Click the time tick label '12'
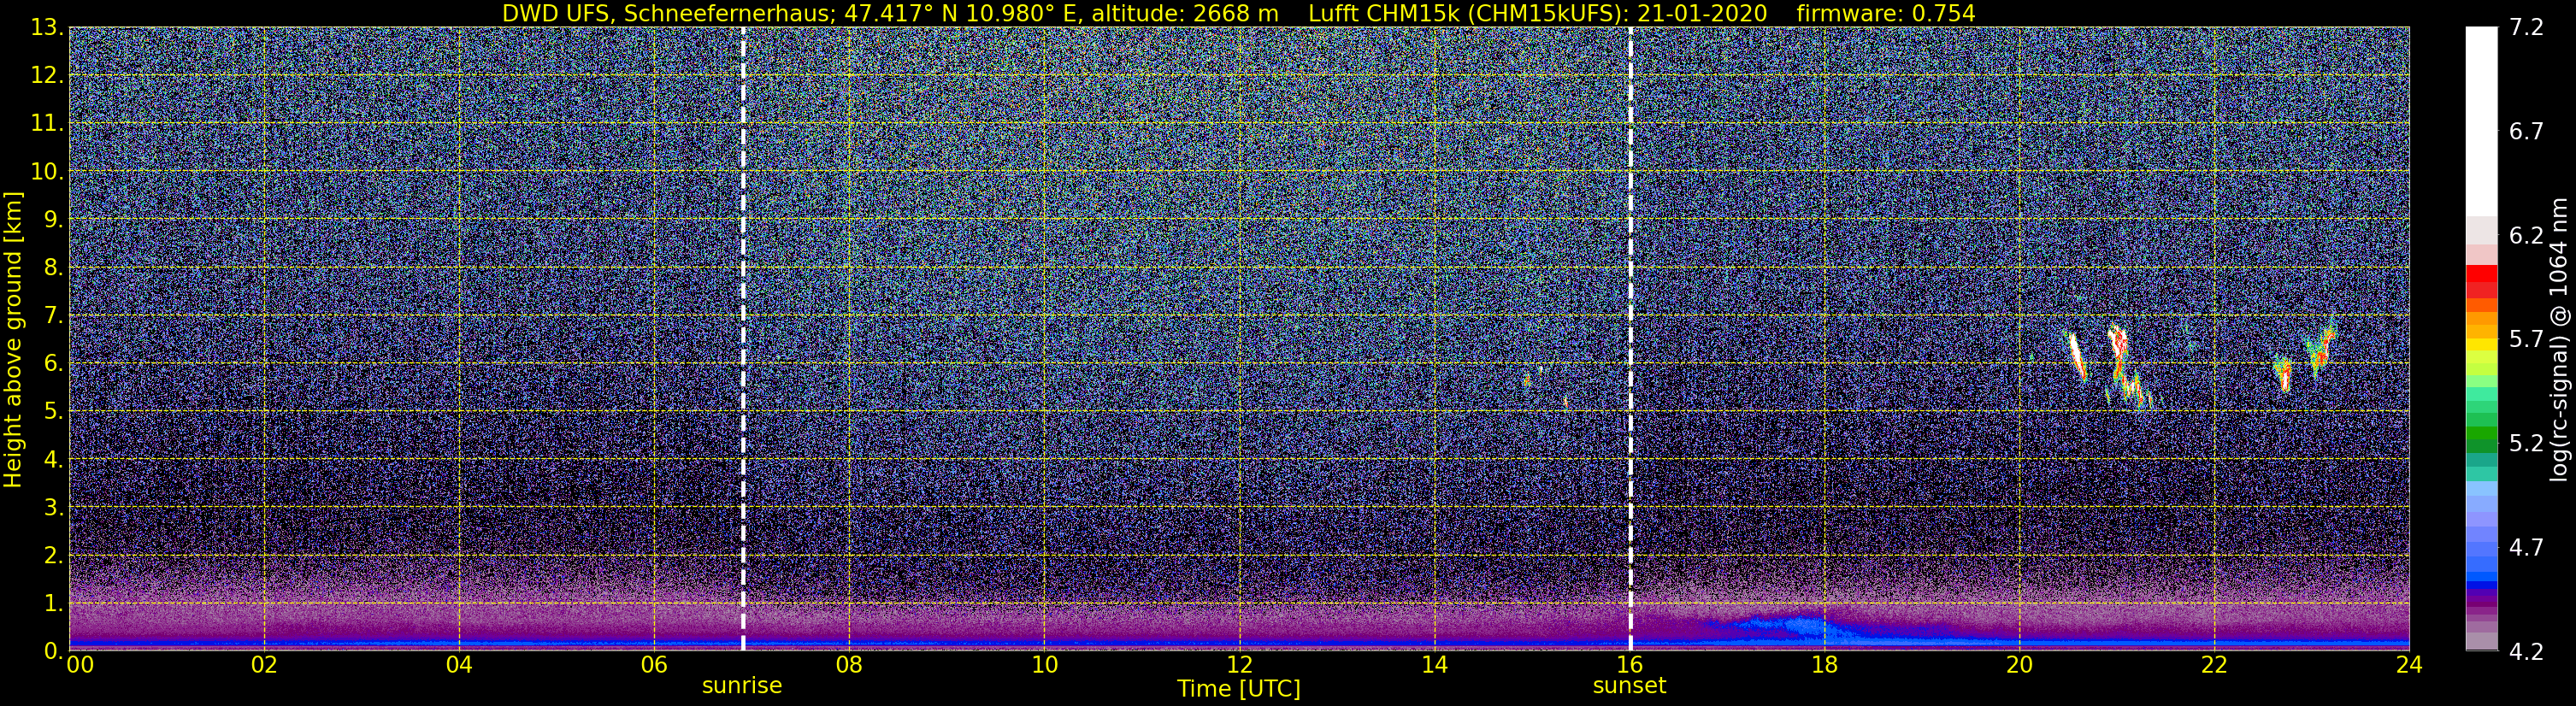This screenshot has height=706, width=2576. (1239, 666)
